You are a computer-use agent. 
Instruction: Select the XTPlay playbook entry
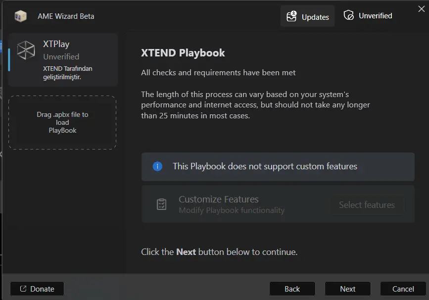(63, 60)
